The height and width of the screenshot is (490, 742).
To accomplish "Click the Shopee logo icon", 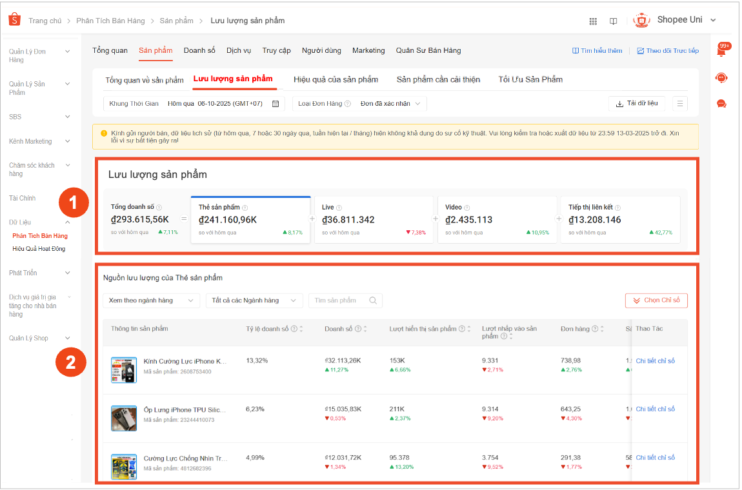I will click(x=14, y=20).
